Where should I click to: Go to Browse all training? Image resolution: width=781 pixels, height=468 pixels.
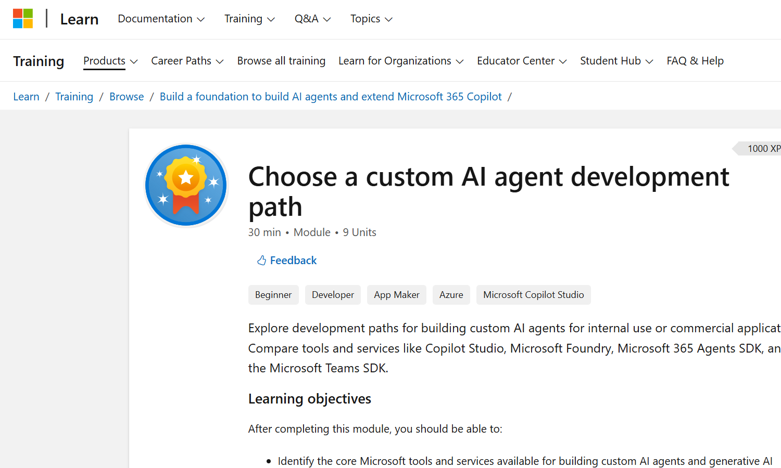tap(281, 61)
